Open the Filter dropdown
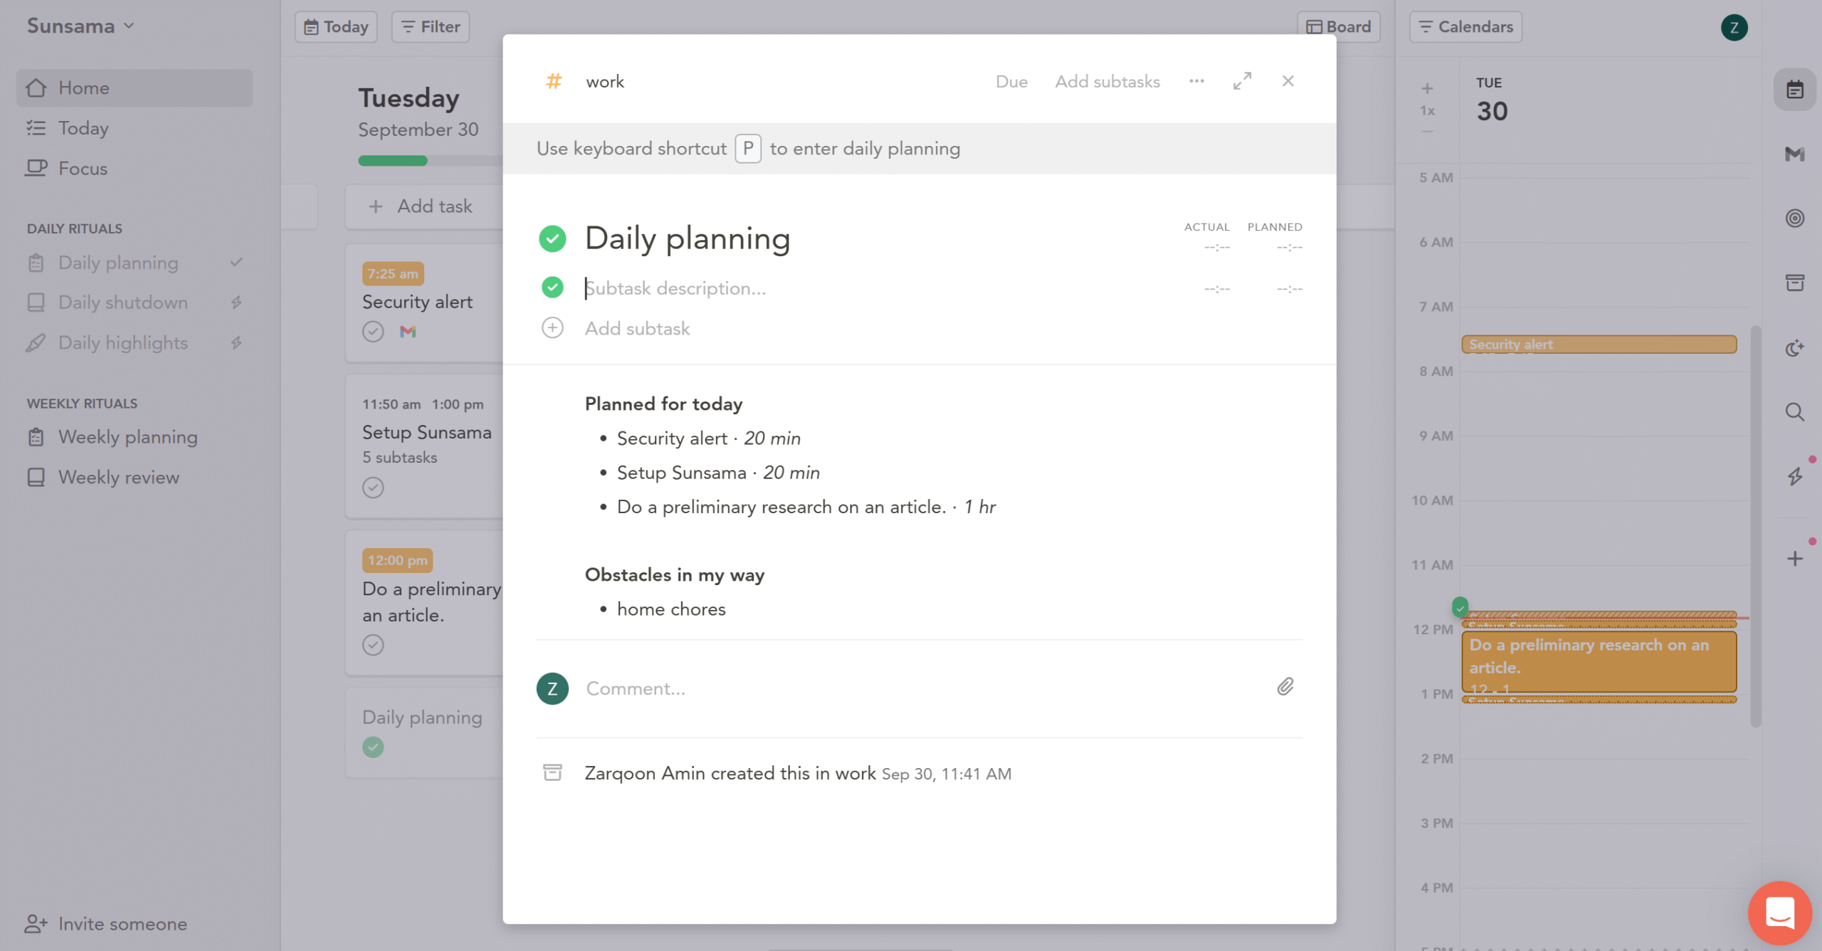The height and width of the screenshot is (951, 1822). (x=430, y=27)
